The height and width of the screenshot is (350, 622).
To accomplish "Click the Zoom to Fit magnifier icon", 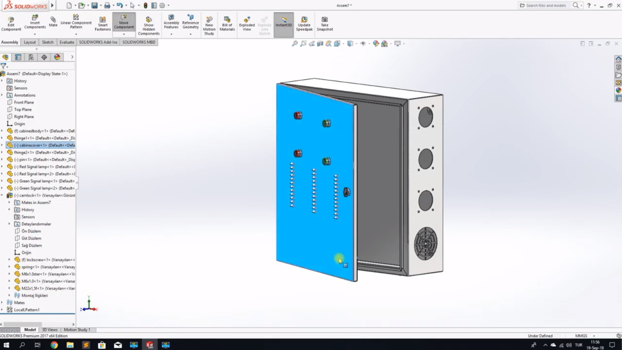I will (294, 44).
